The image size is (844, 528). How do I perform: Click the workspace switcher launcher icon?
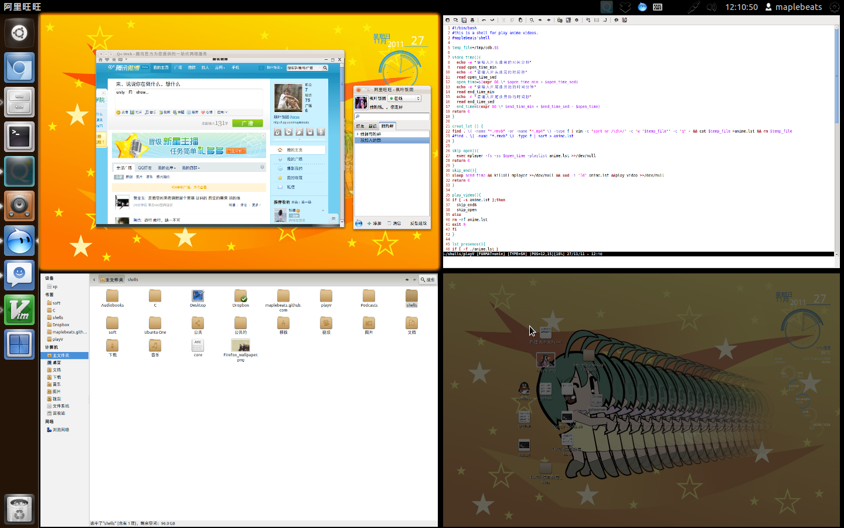coord(19,344)
